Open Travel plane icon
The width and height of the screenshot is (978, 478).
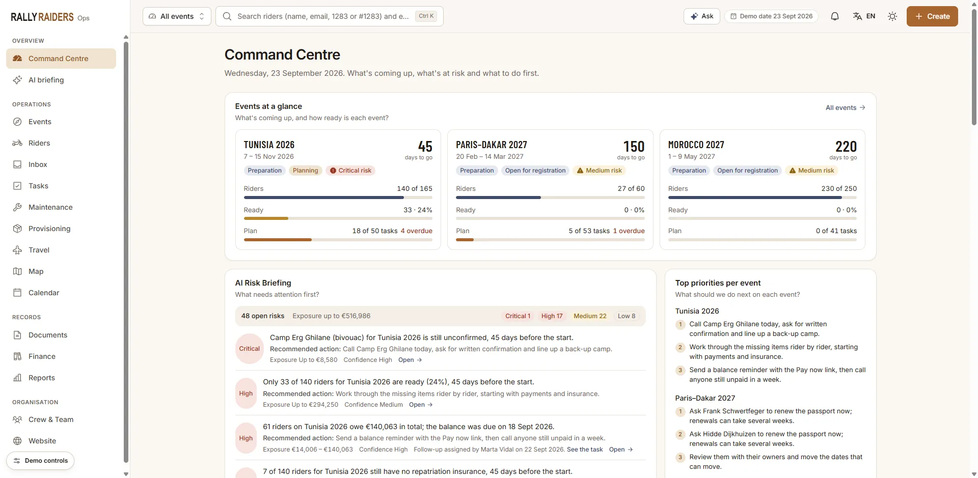coord(17,250)
